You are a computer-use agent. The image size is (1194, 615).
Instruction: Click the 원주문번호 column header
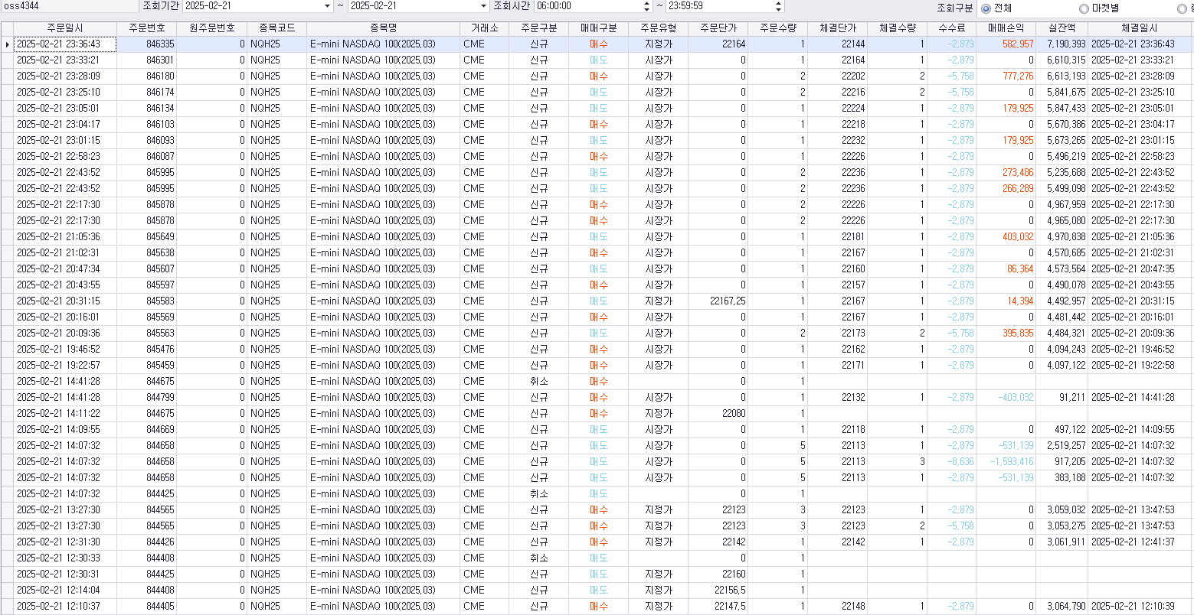[211, 28]
